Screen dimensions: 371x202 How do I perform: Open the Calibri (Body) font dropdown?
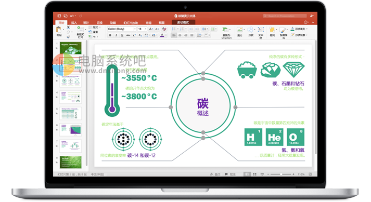pyautogui.click(x=122, y=29)
